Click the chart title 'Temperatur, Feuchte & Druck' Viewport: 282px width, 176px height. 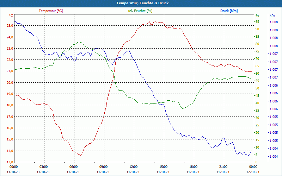tap(142, 3)
